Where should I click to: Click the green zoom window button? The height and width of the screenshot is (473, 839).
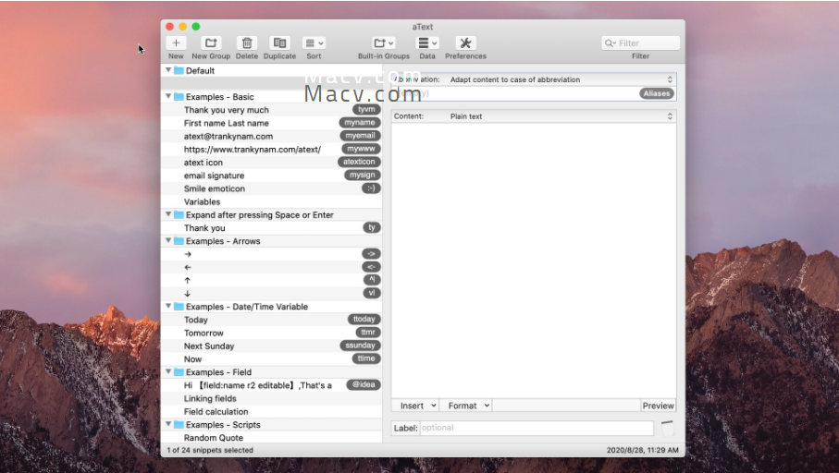196,26
